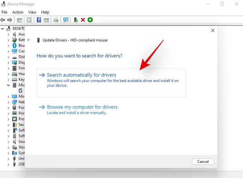Click the green Update driver arrow icon
This screenshot has height=178, width=243.
(x=90, y=20)
